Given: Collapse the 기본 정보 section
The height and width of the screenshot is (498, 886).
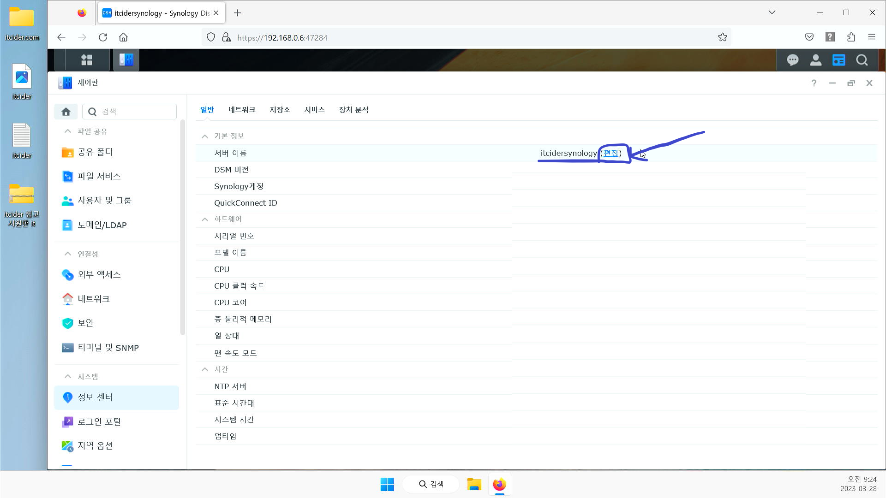Looking at the screenshot, I should (205, 136).
